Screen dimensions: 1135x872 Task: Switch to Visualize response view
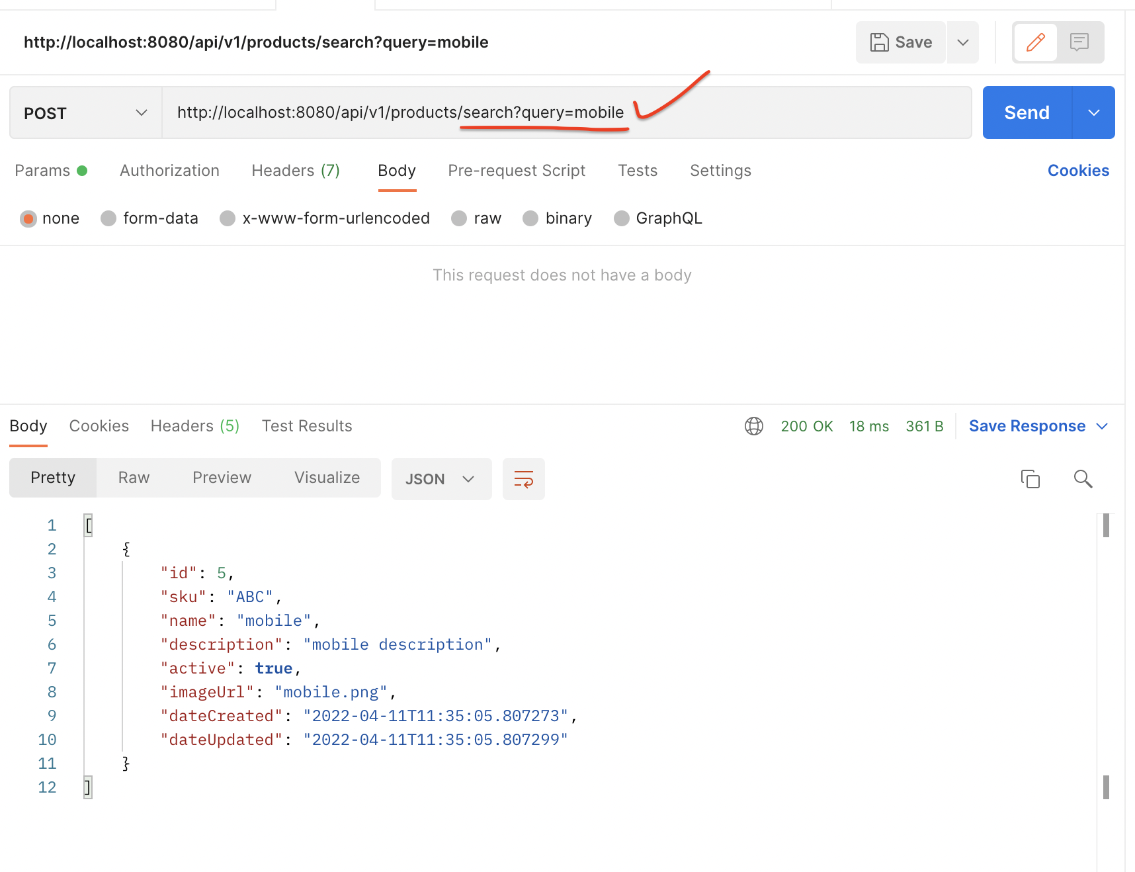pos(327,478)
